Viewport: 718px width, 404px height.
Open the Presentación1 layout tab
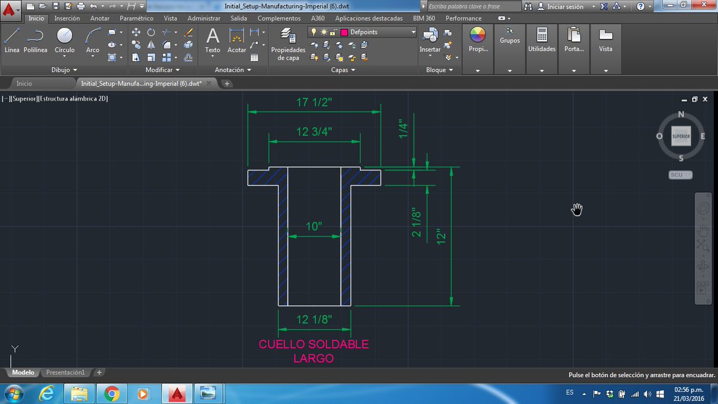[x=65, y=372]
